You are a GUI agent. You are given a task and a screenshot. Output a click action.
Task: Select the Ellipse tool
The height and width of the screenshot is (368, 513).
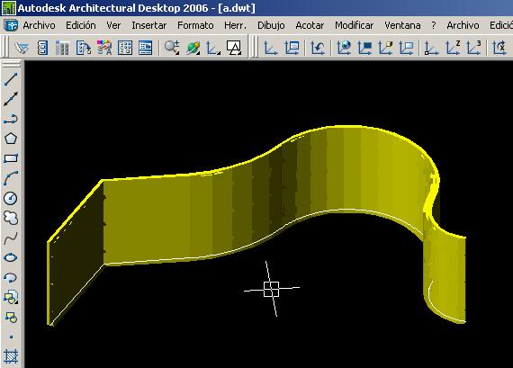(x=11, y=257)
